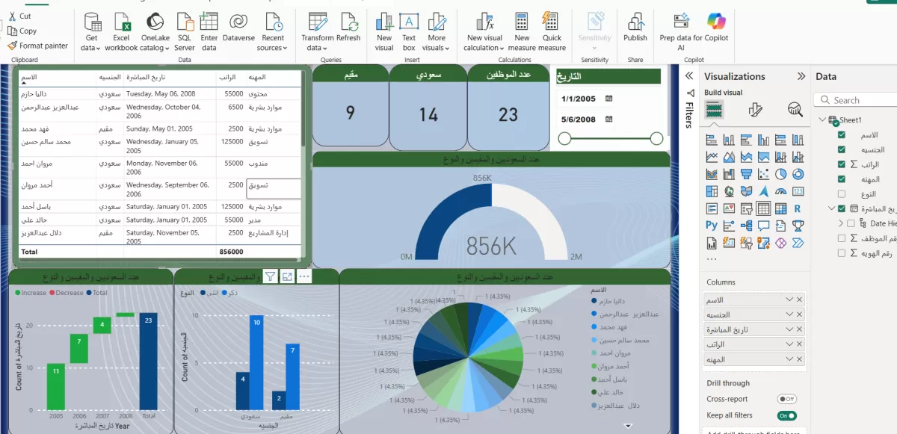Open the Format visual brush tab

tap(755, 111)
